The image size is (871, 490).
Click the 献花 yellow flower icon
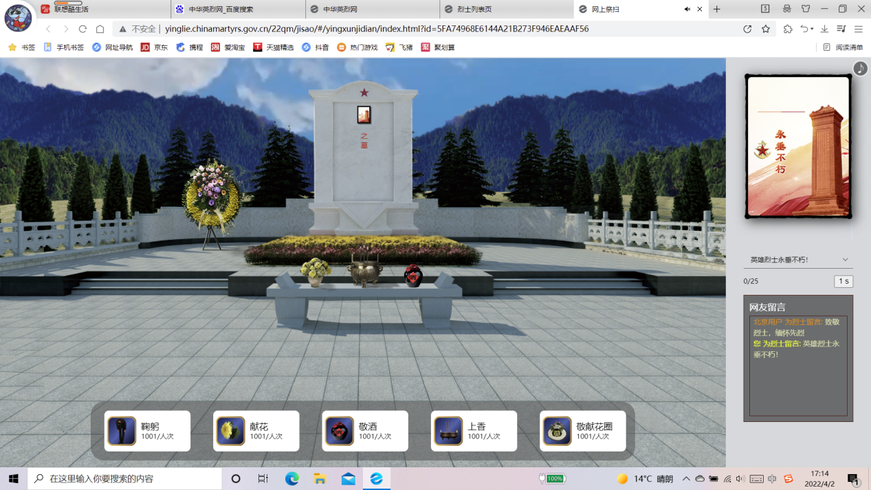(x=231, y=431)
